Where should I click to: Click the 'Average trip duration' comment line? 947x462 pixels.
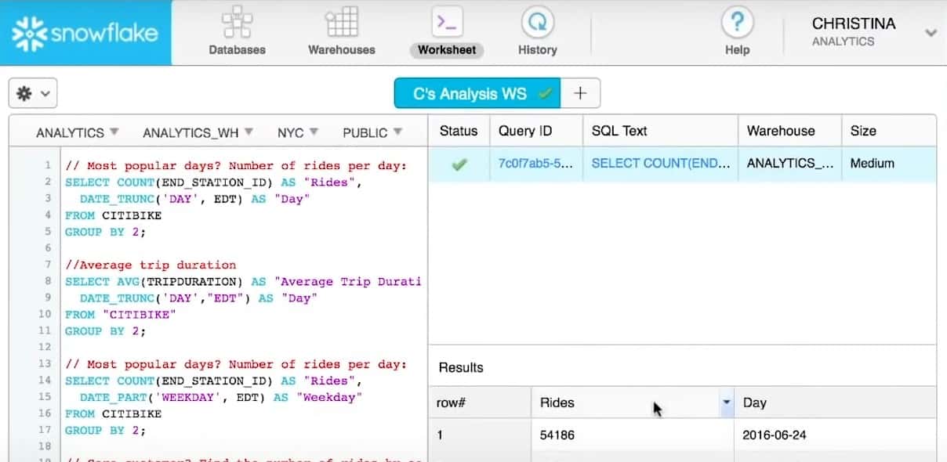(x=151, y=265)
